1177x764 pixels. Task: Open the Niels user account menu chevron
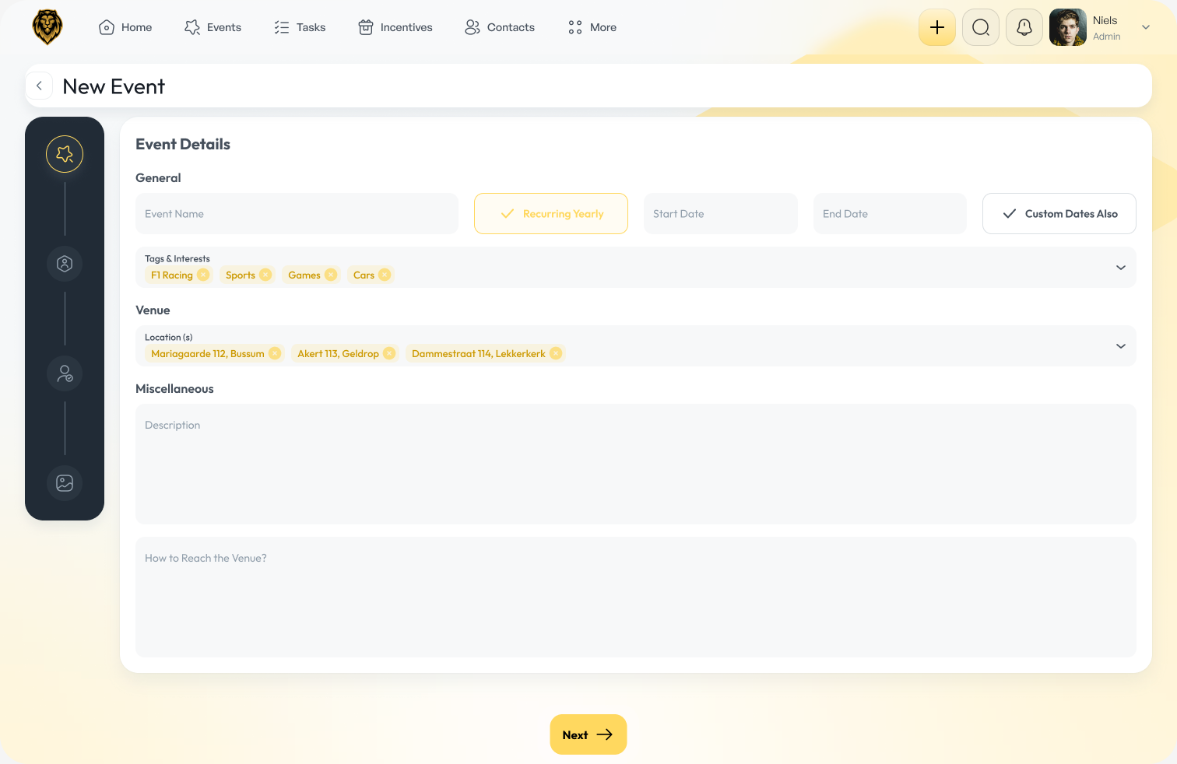click(1146, 27)
